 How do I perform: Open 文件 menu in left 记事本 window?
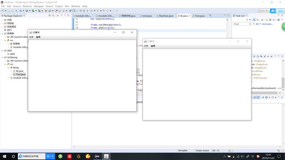(31, 37)
